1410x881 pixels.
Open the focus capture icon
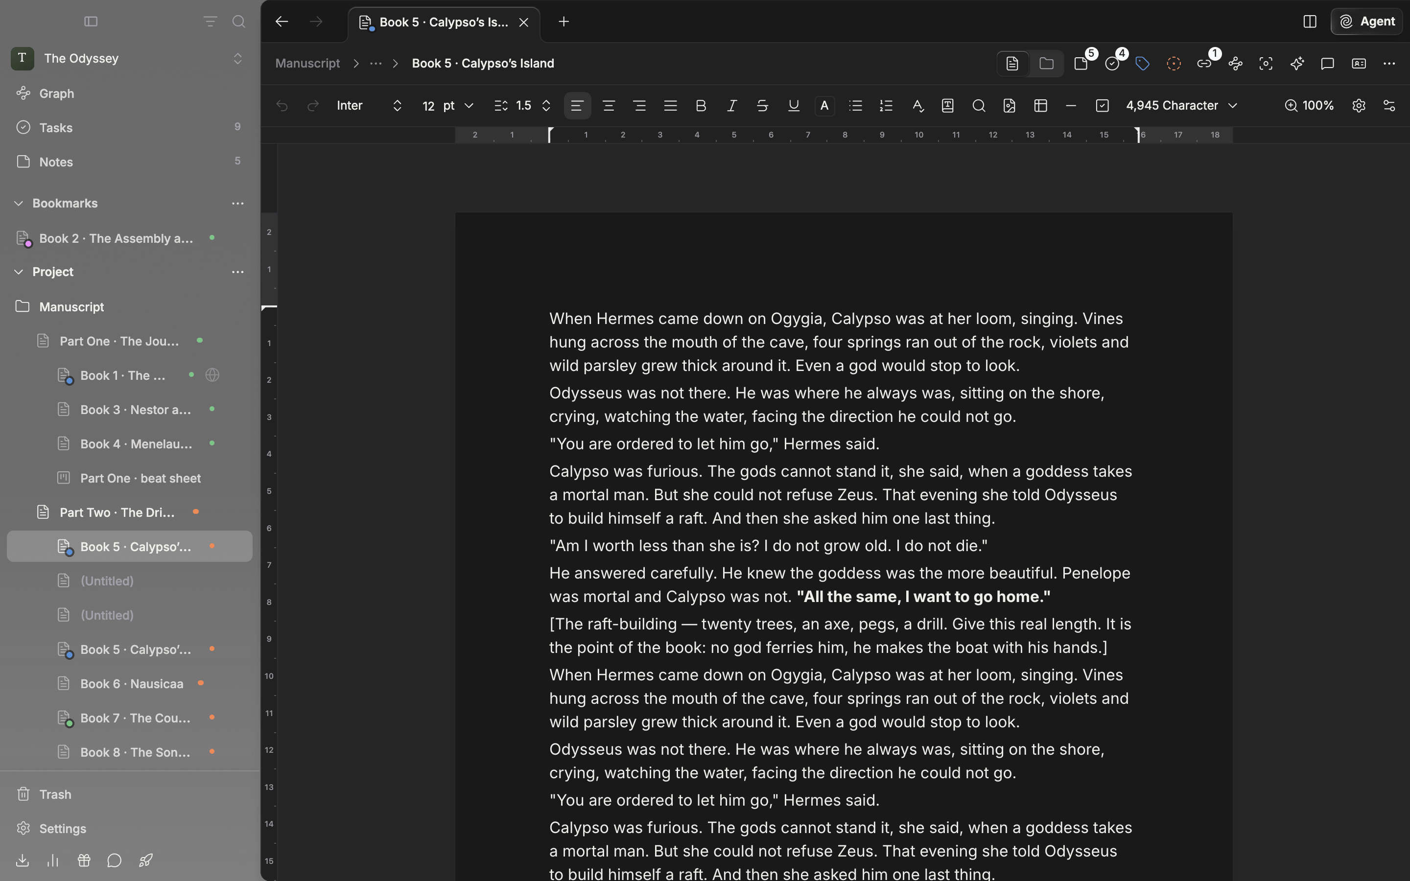[x=1266, y=64]
